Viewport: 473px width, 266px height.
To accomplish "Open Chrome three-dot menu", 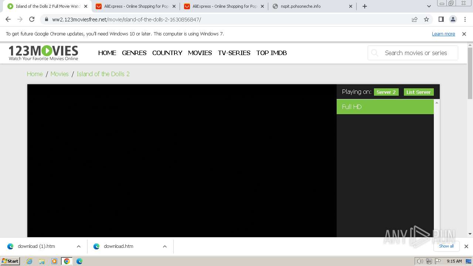I will [x=465, y=19].
